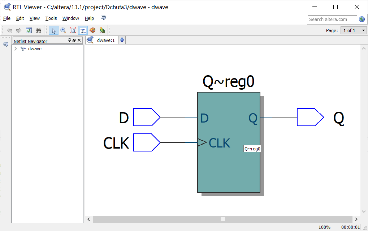Activate the Zoom tool

point(63,30)
